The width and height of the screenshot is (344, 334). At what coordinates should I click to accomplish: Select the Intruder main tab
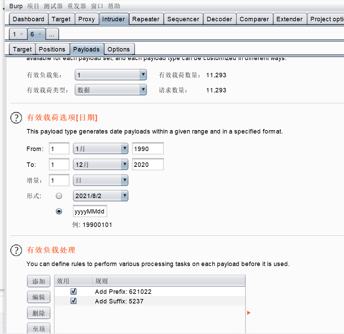[113, 19]
